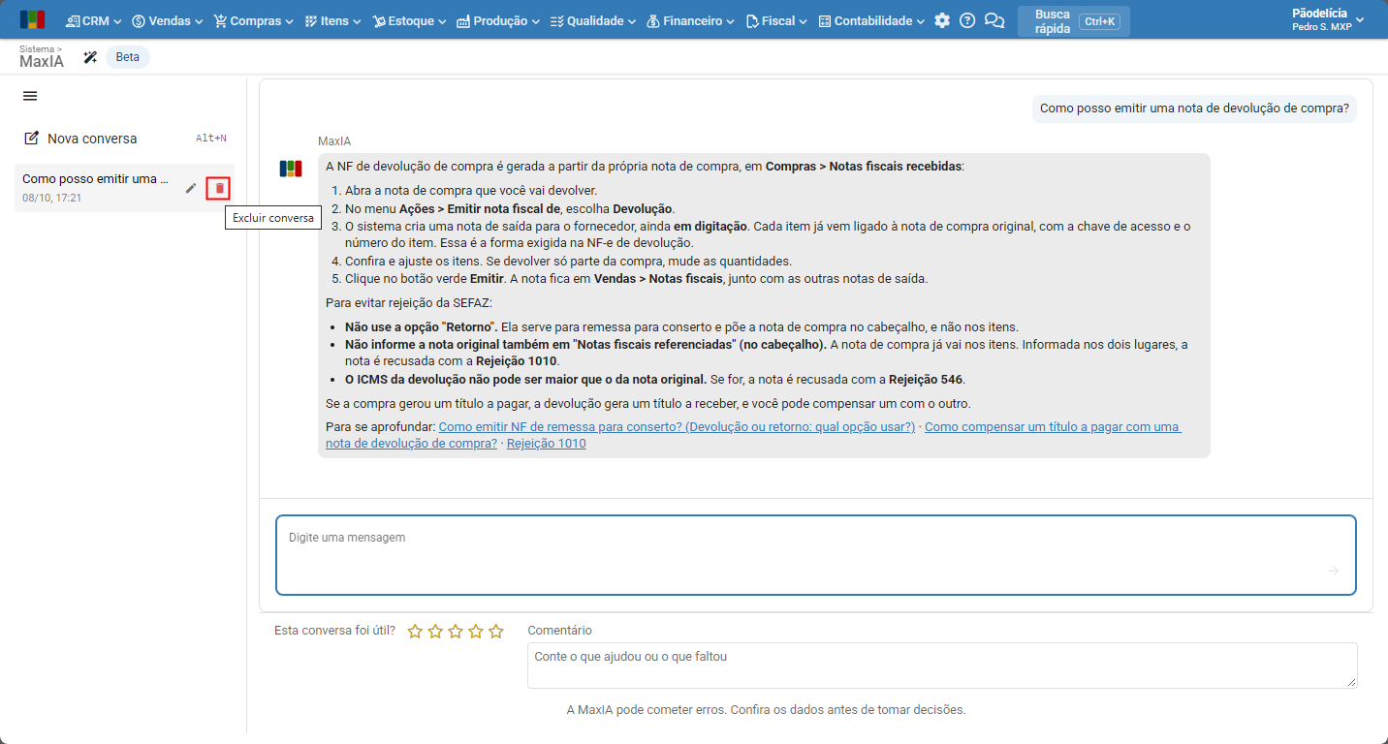This screenshot has height=744, width=1388.
Task: Open the Contabilidade menu
Action: click(871, 20)
